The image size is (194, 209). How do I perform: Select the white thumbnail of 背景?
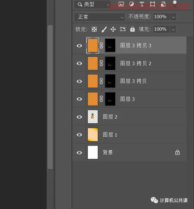pos(93,152)
